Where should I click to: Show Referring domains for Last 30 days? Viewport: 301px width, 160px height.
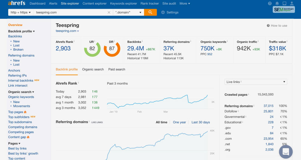tap(201, 122)
